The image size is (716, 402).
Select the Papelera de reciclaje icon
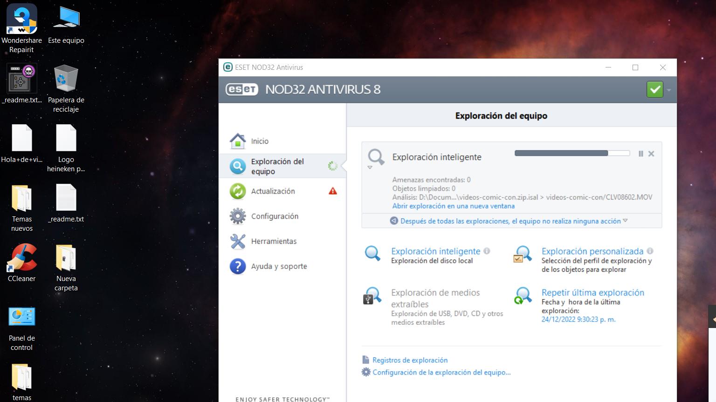click(x=66, y=88)
